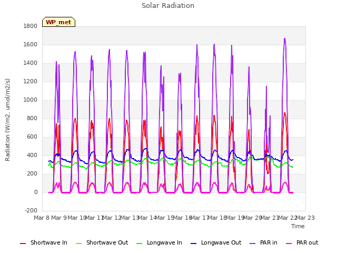This screenshot has height=253, width=337.
Task: Click the 1400 y-axis tick label
Action: click(x=31, y=63)
